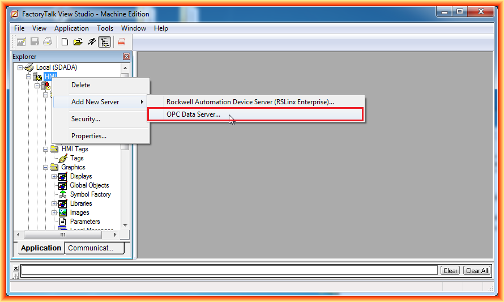Expand the Displays tree node
Viewport: 504px width, 302px height.
(54, 176)
